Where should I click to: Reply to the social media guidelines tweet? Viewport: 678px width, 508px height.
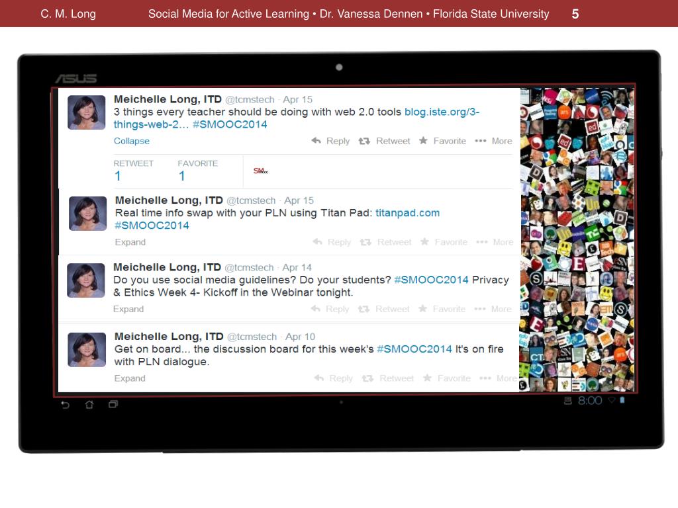(330, 309)
